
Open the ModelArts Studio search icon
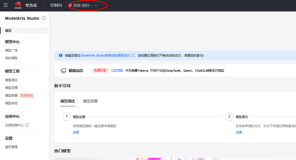(44, 18)
